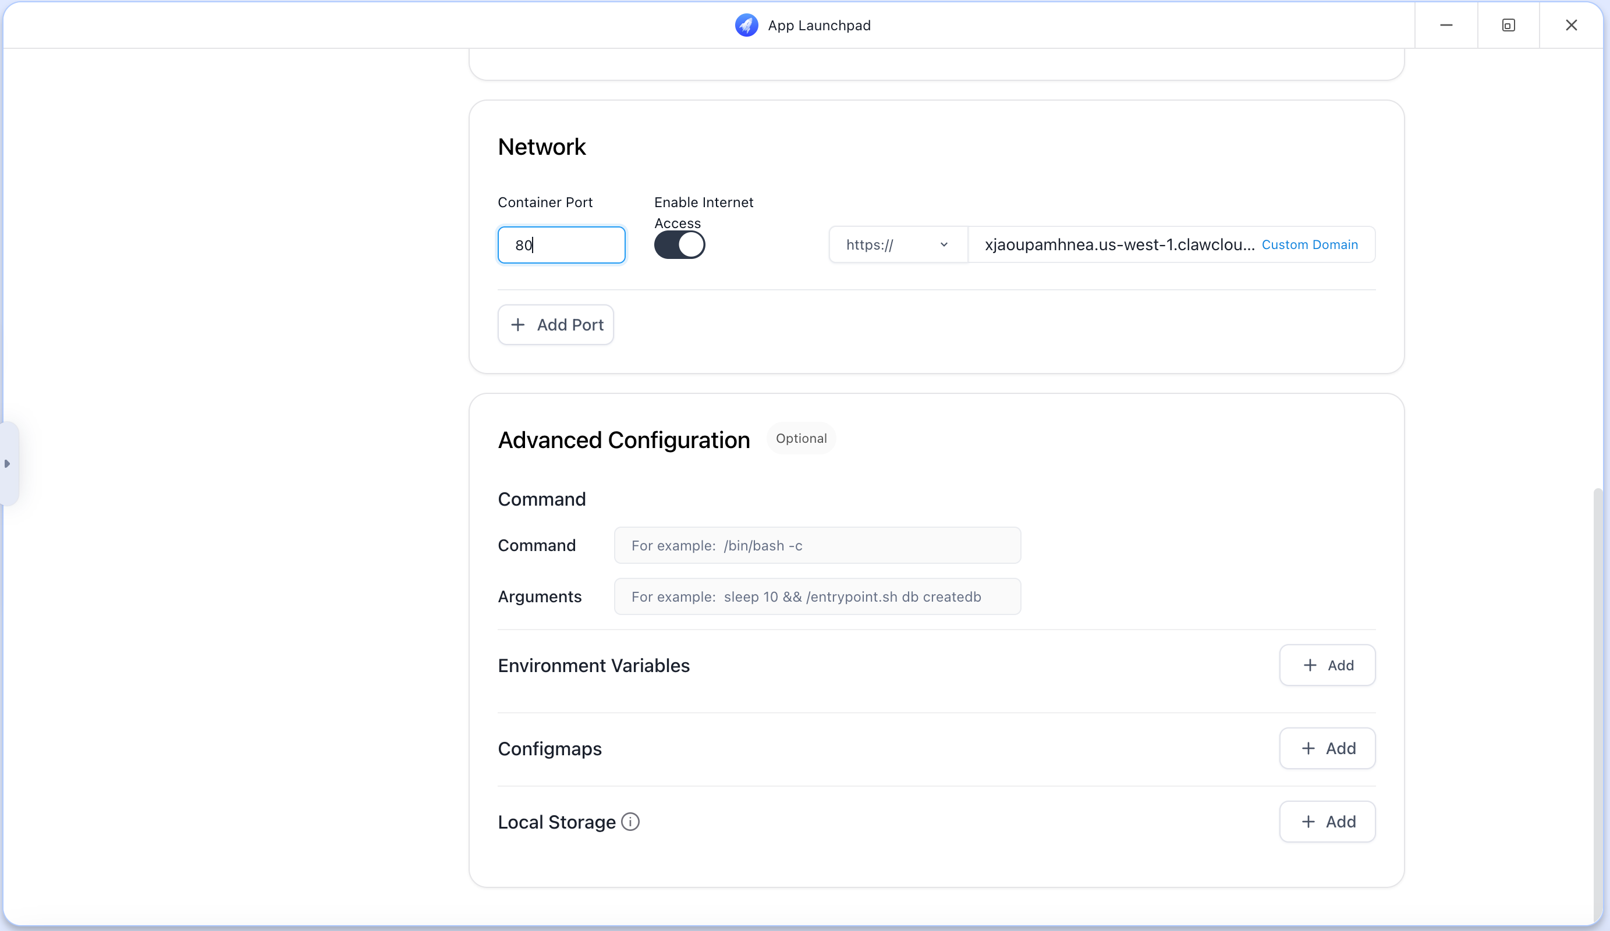Click the restore window icon in title bar

(x=1508, y=25)
